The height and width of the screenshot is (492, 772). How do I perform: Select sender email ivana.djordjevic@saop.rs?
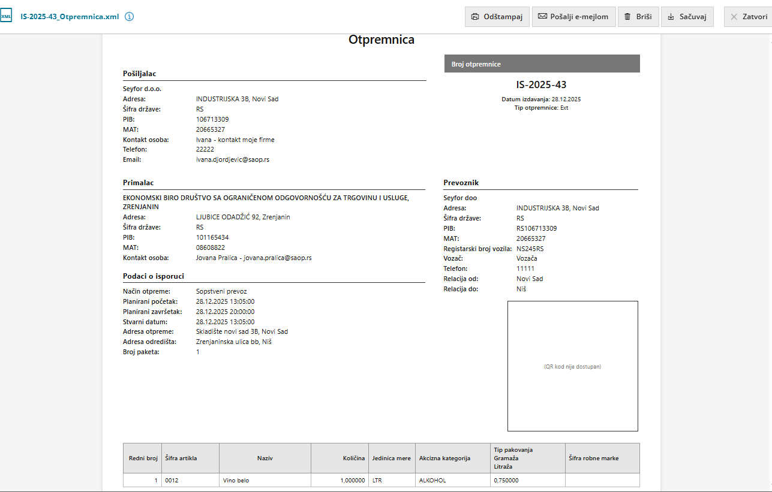point(233,160)
